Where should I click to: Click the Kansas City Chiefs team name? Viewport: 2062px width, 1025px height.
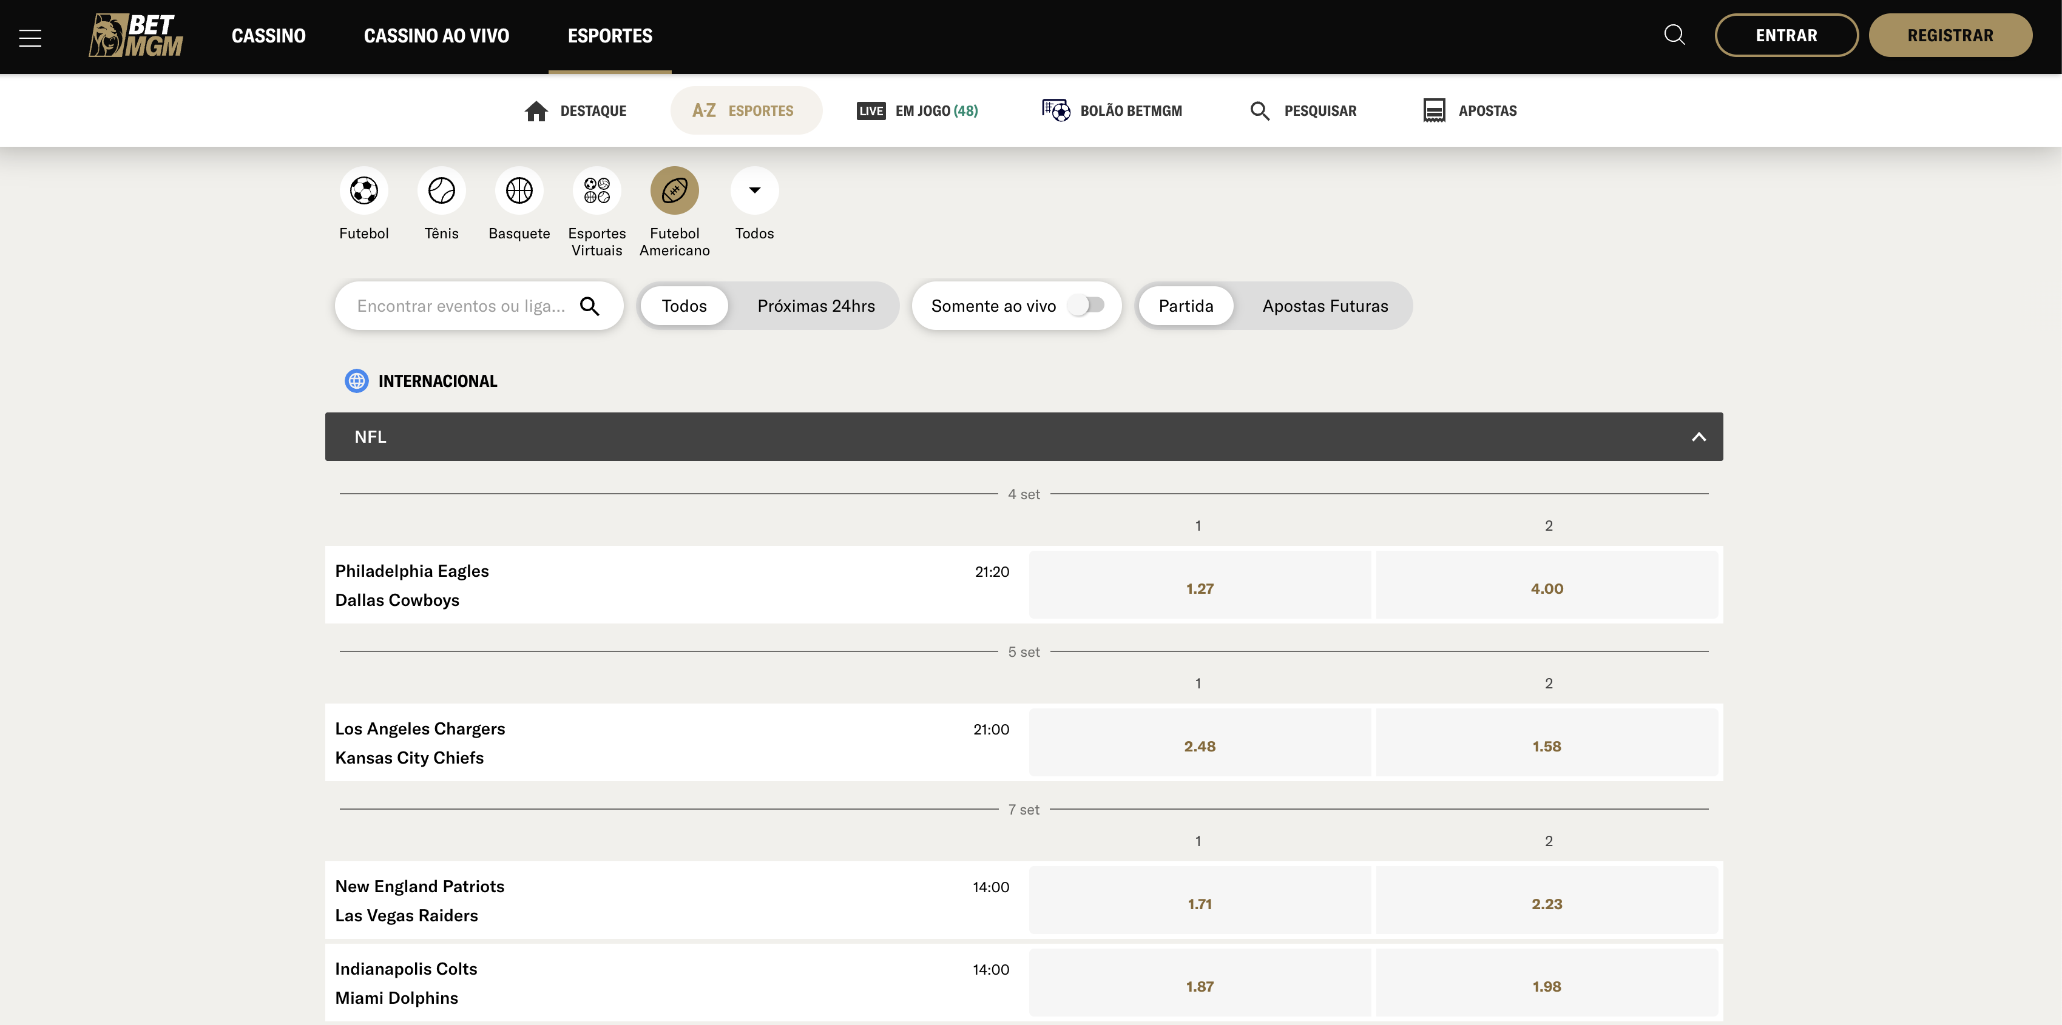click(409, 758)
